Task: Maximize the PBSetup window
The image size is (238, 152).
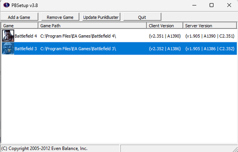Action: pos(211,5)
